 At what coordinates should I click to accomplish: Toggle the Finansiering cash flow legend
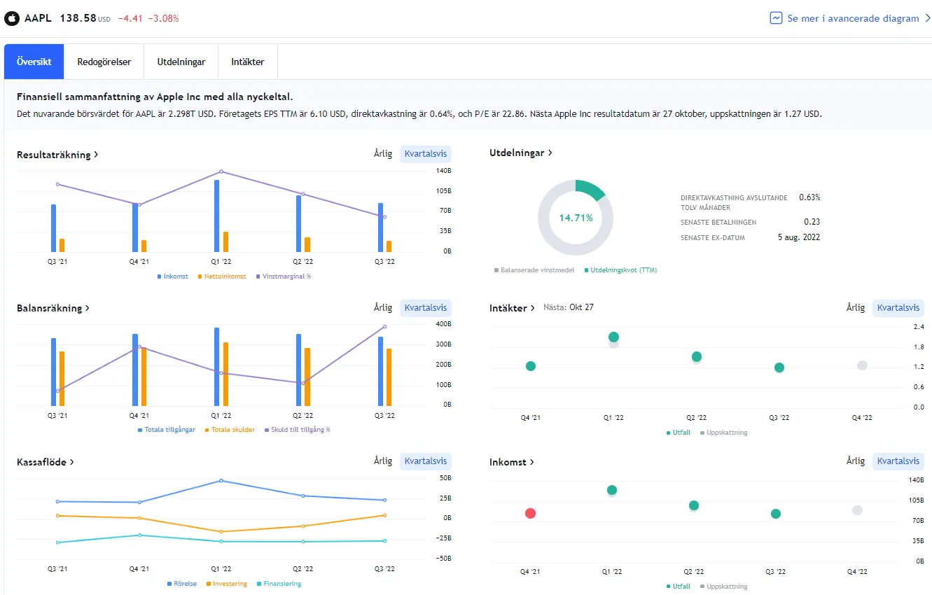point(279,584)
